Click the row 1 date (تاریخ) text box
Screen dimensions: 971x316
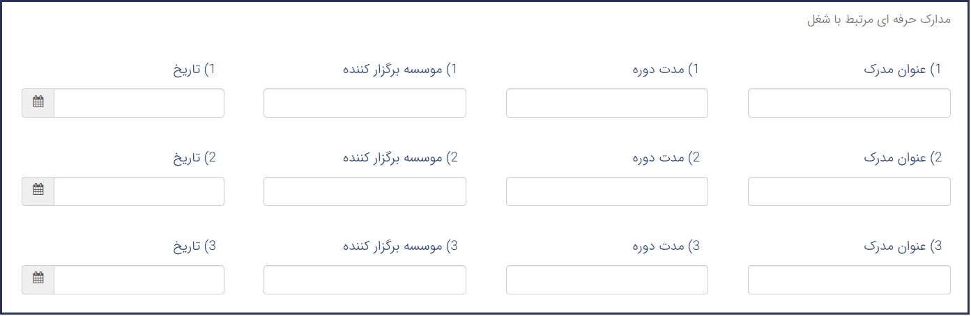139,103
